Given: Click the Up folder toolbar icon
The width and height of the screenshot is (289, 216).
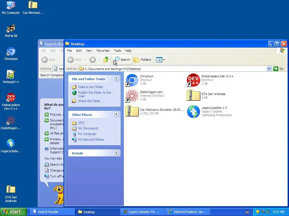Looking at the screenshot, I should pyautogui.click(x=106, y=60).
